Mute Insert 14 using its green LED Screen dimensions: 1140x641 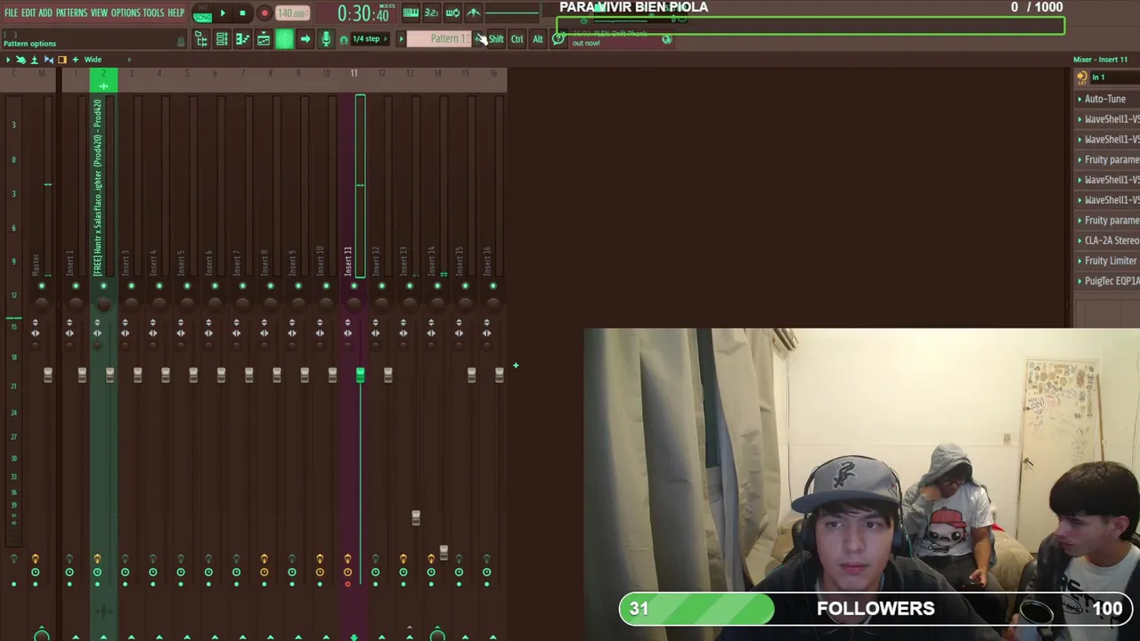coord(437,286)
